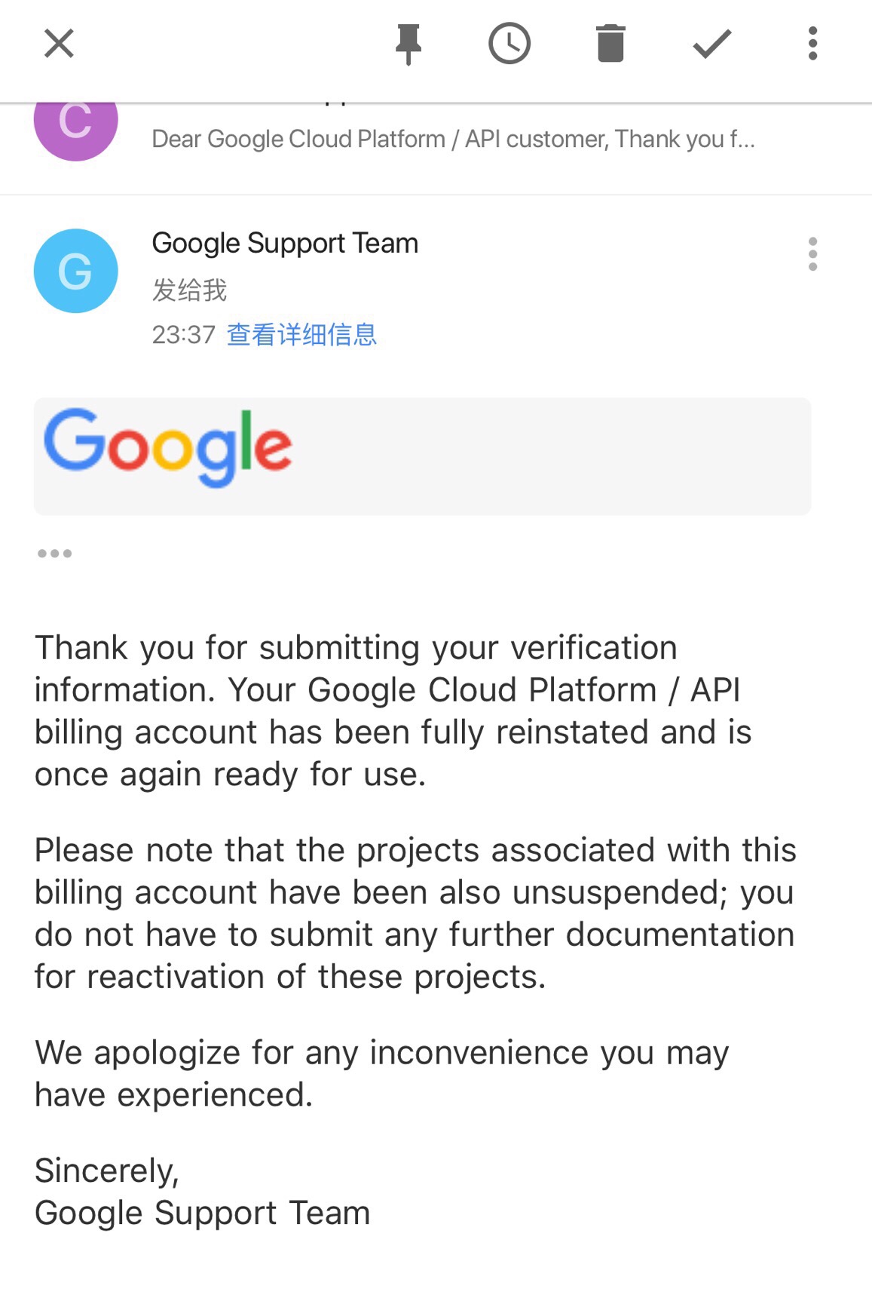Open the top toolbar overflow menu
The height and width of the screenshot is (1289, 872).
pyautogui.click(x=812, y=44)
